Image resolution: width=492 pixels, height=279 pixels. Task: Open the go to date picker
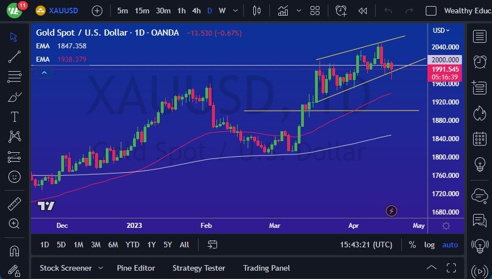[213, 245]
